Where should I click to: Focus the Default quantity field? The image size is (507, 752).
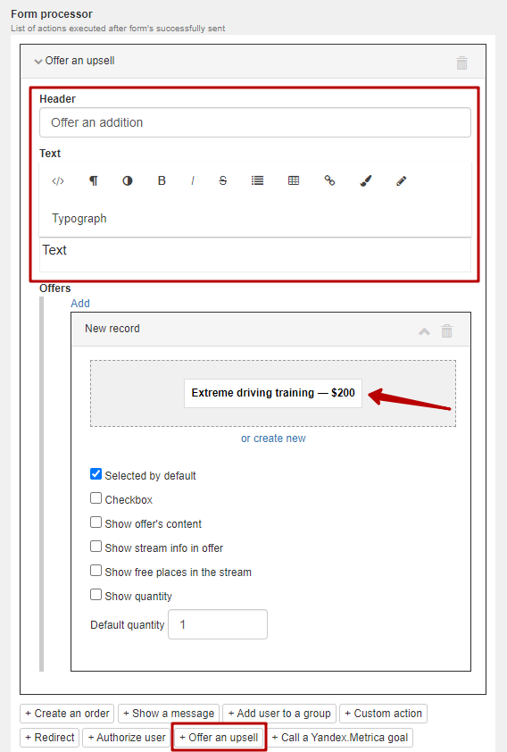click(218, 624)
